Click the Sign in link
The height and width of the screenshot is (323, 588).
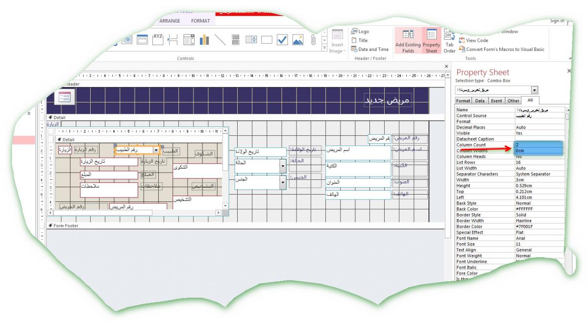pyautogui.click(x=557, y=21)
